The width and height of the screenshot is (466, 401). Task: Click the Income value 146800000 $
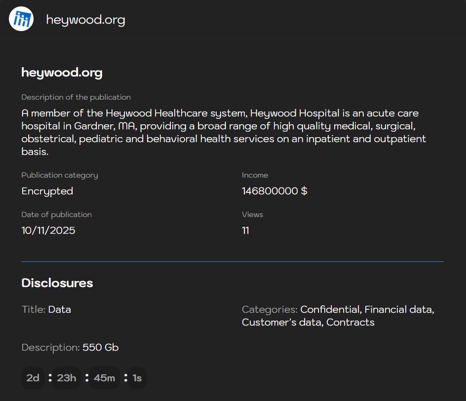coord(274,191)
